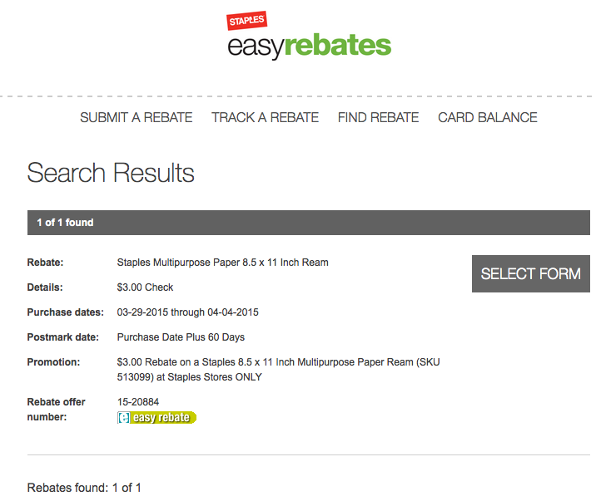The height and width of the screenshot is (501, 596).
Task: Open the Submit a Rebate menu item
Action: [x=136, y=117]
